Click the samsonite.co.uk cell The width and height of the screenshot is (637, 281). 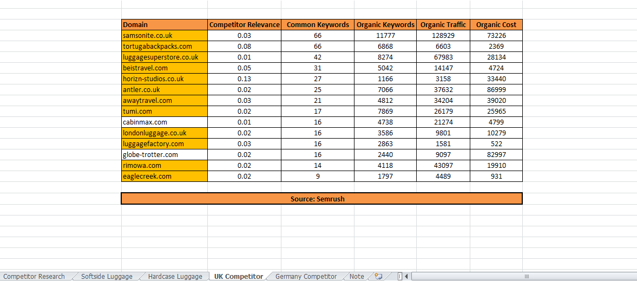coord(165,35)
